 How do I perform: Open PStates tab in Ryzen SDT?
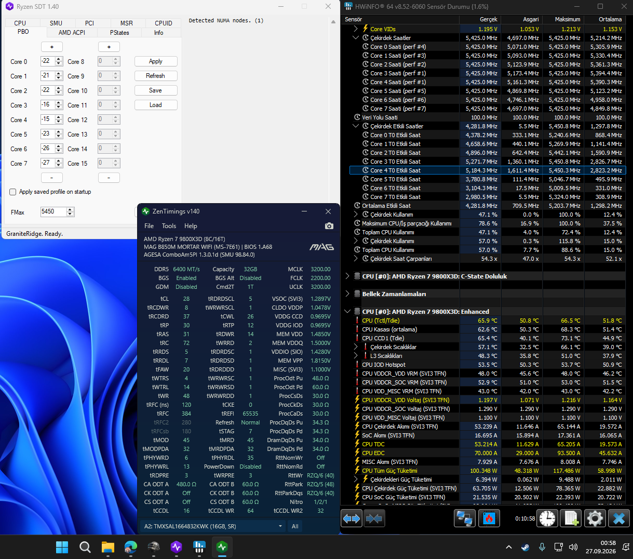(x=119, y=32)
